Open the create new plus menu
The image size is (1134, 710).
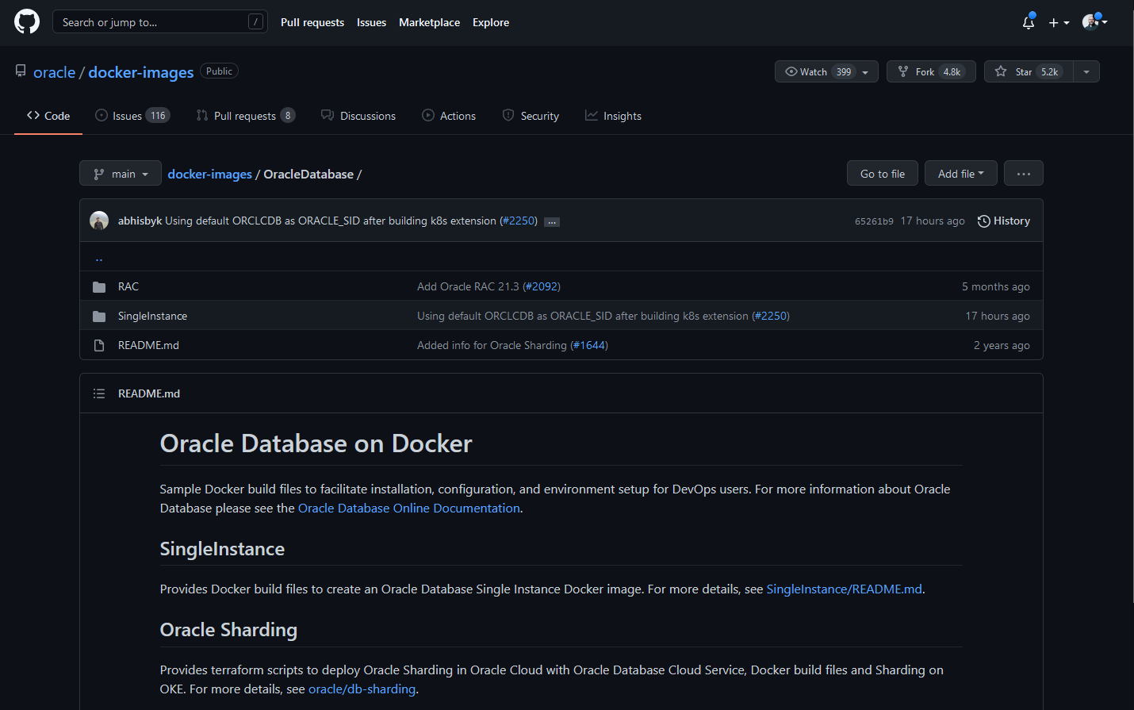pos(1059,22)
